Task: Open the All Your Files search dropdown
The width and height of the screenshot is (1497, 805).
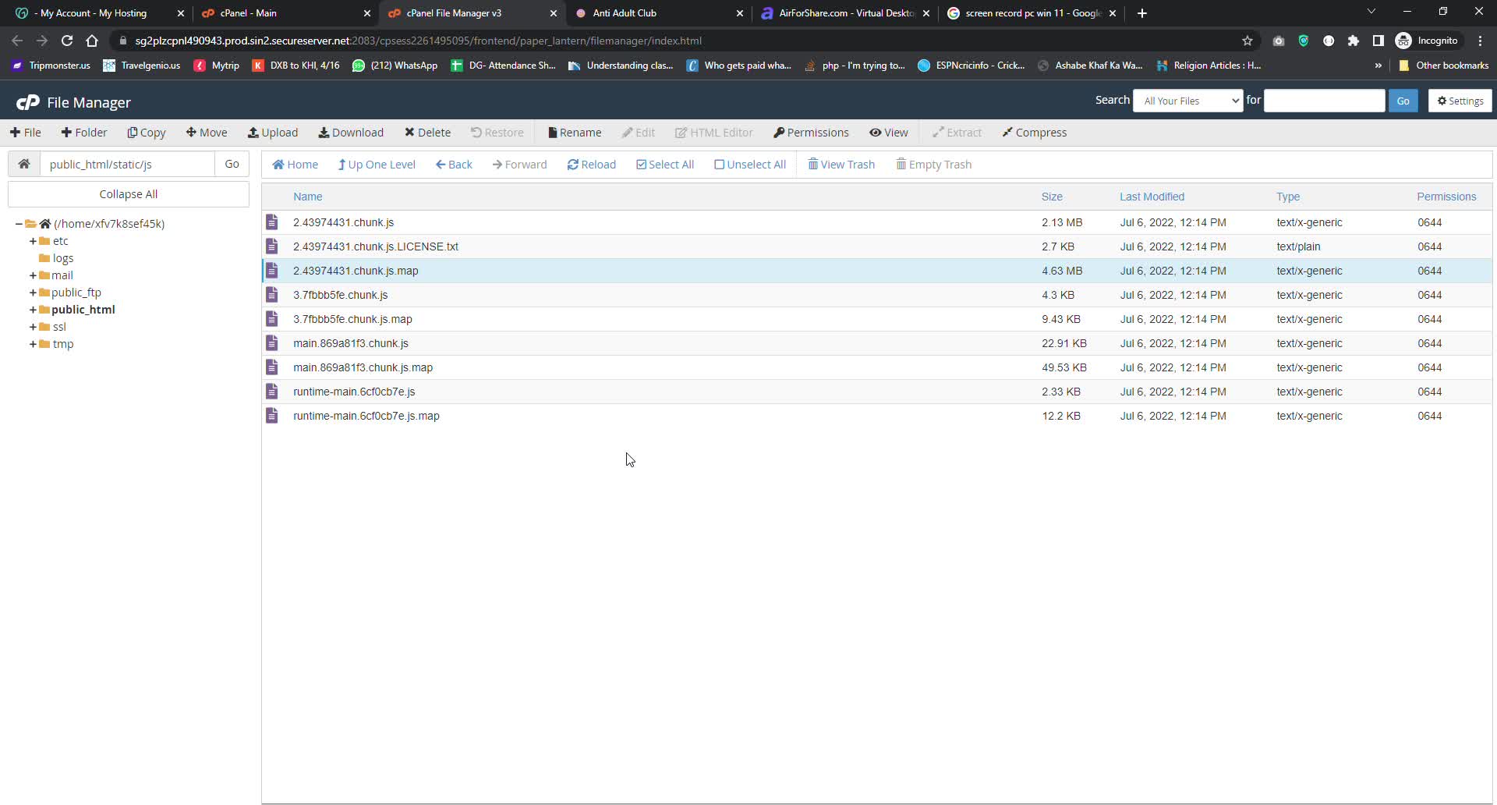Action: tap(1187, 101)
